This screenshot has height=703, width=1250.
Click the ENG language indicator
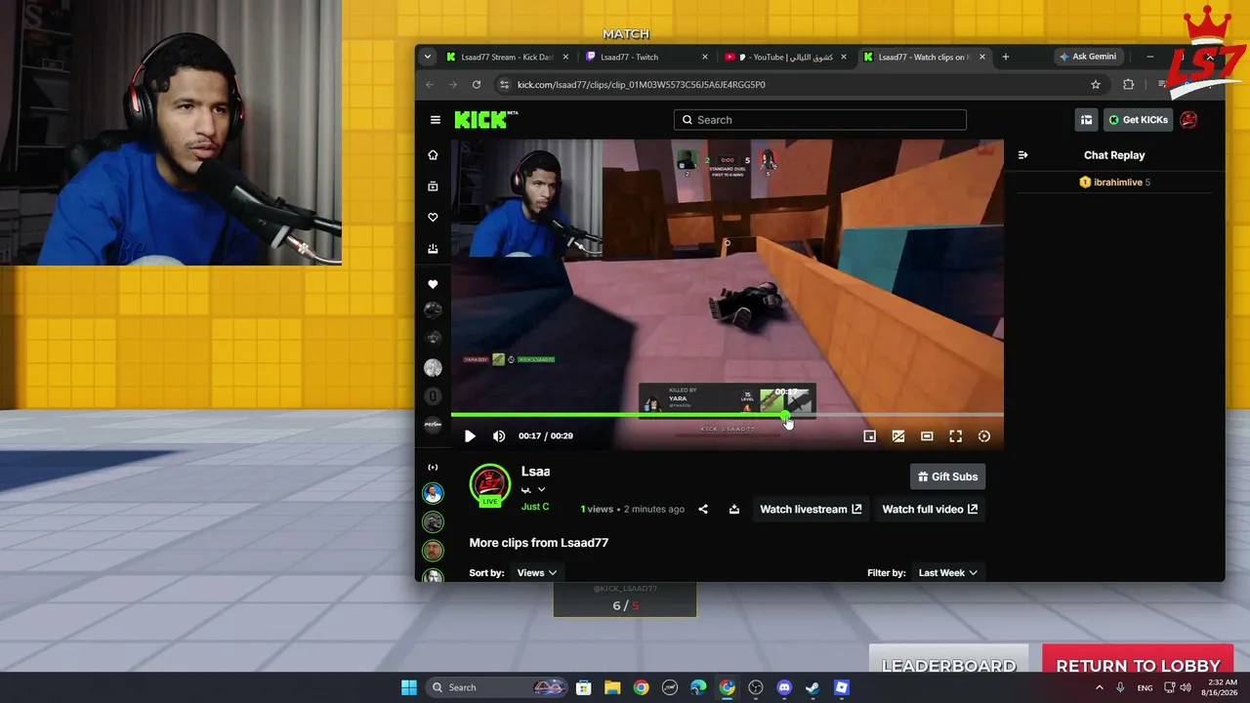tap(1145, 687)
